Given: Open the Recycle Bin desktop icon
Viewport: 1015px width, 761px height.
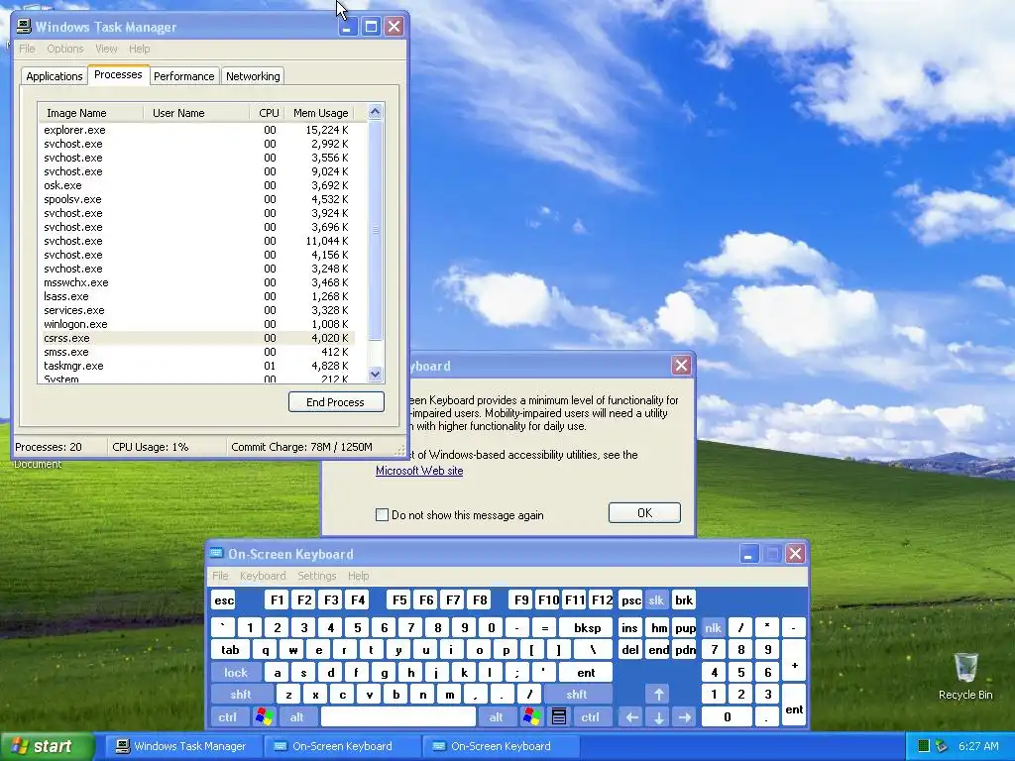Looking at the screenshot, I should coord(965,676).
